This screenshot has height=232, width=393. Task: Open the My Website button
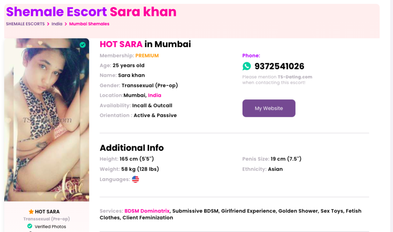point(269,108)
